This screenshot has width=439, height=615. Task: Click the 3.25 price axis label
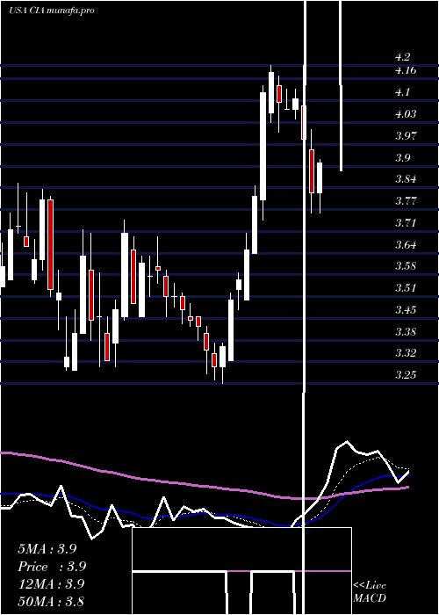tap(406, 375)
